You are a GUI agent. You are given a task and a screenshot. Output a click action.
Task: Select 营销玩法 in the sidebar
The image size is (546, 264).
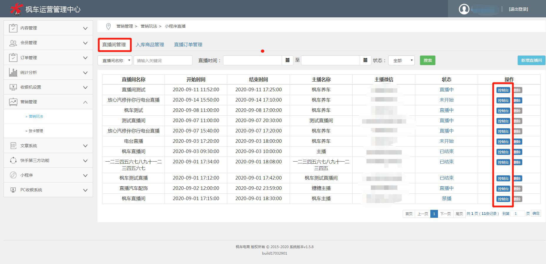(36, 116)
